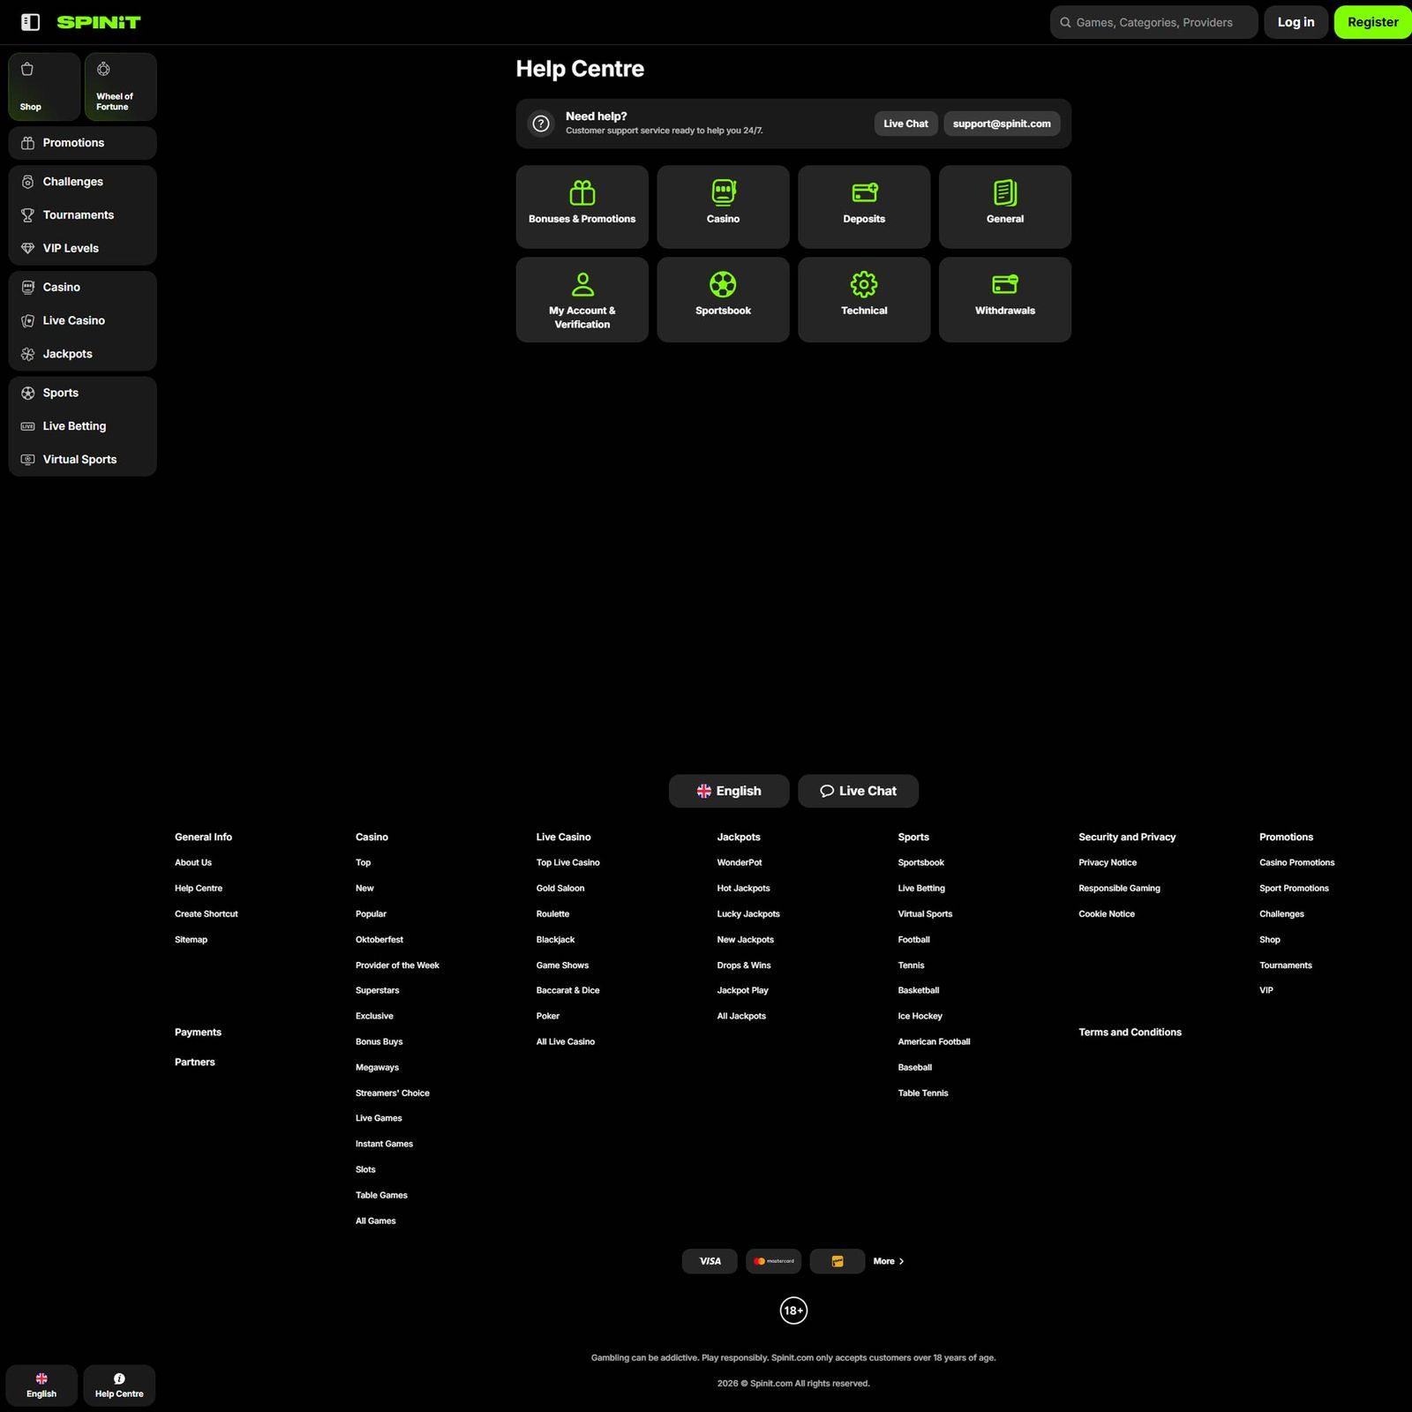
Task: Open English language selector in footer
Action: click(729, 791)
